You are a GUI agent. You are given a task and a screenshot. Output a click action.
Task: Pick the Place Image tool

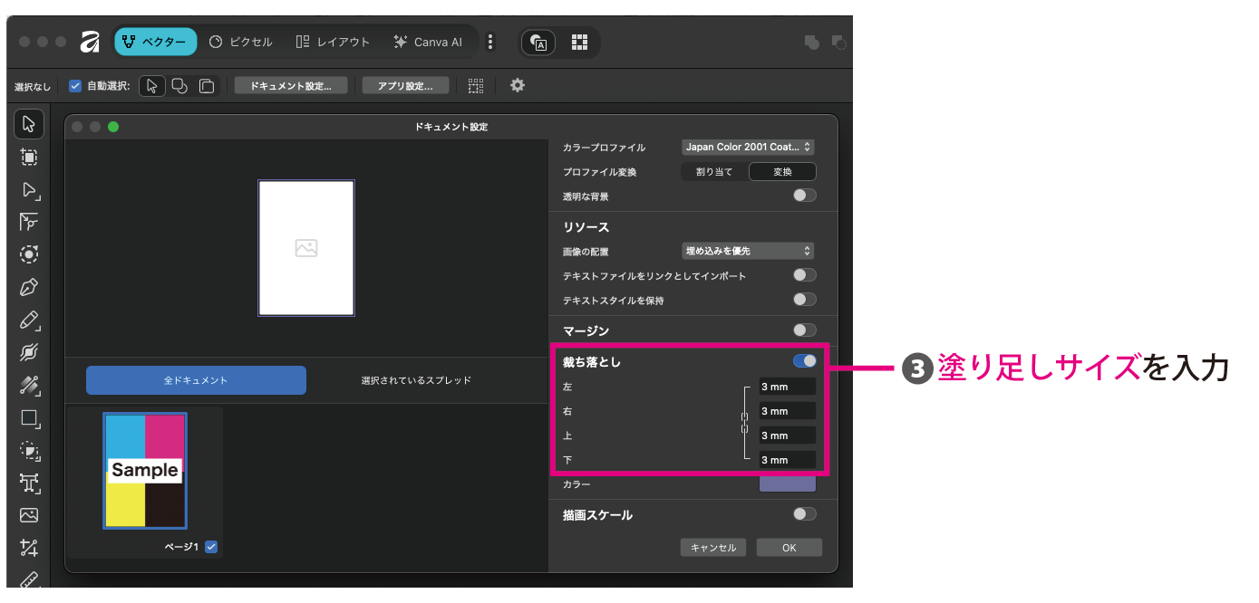click(x=29, y=515)
